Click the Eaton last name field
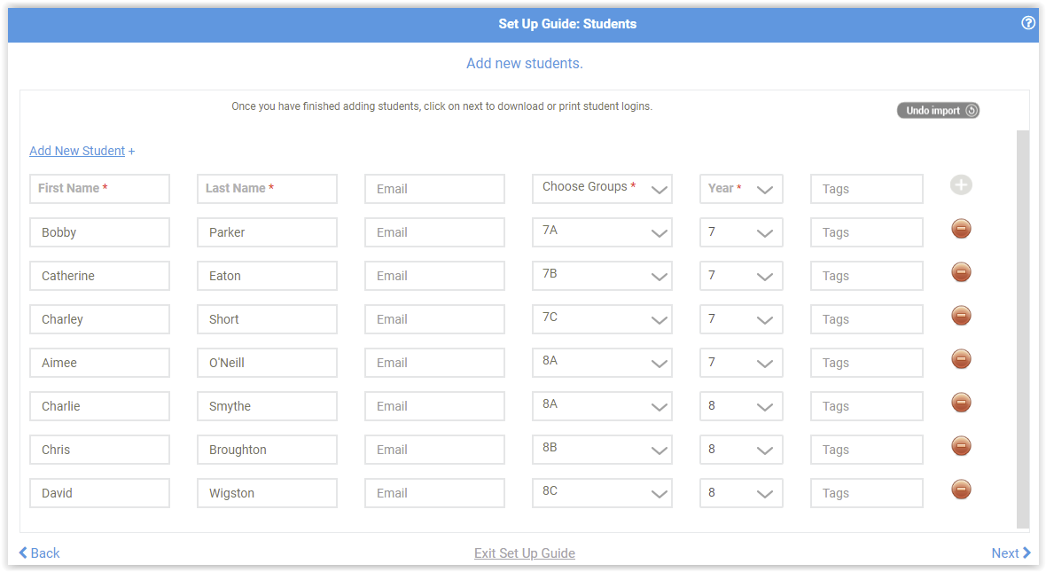Viewport: 1046px width, 572px height. [267, 276]
